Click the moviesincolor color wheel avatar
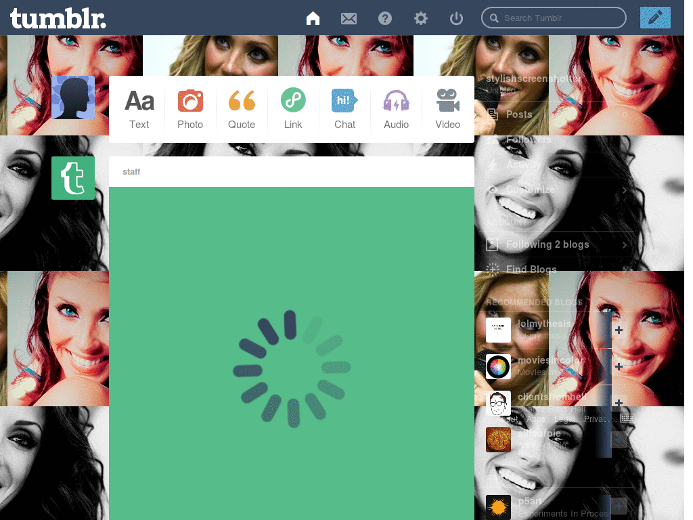This screenshot has width=693, height=520. (498, 366)
